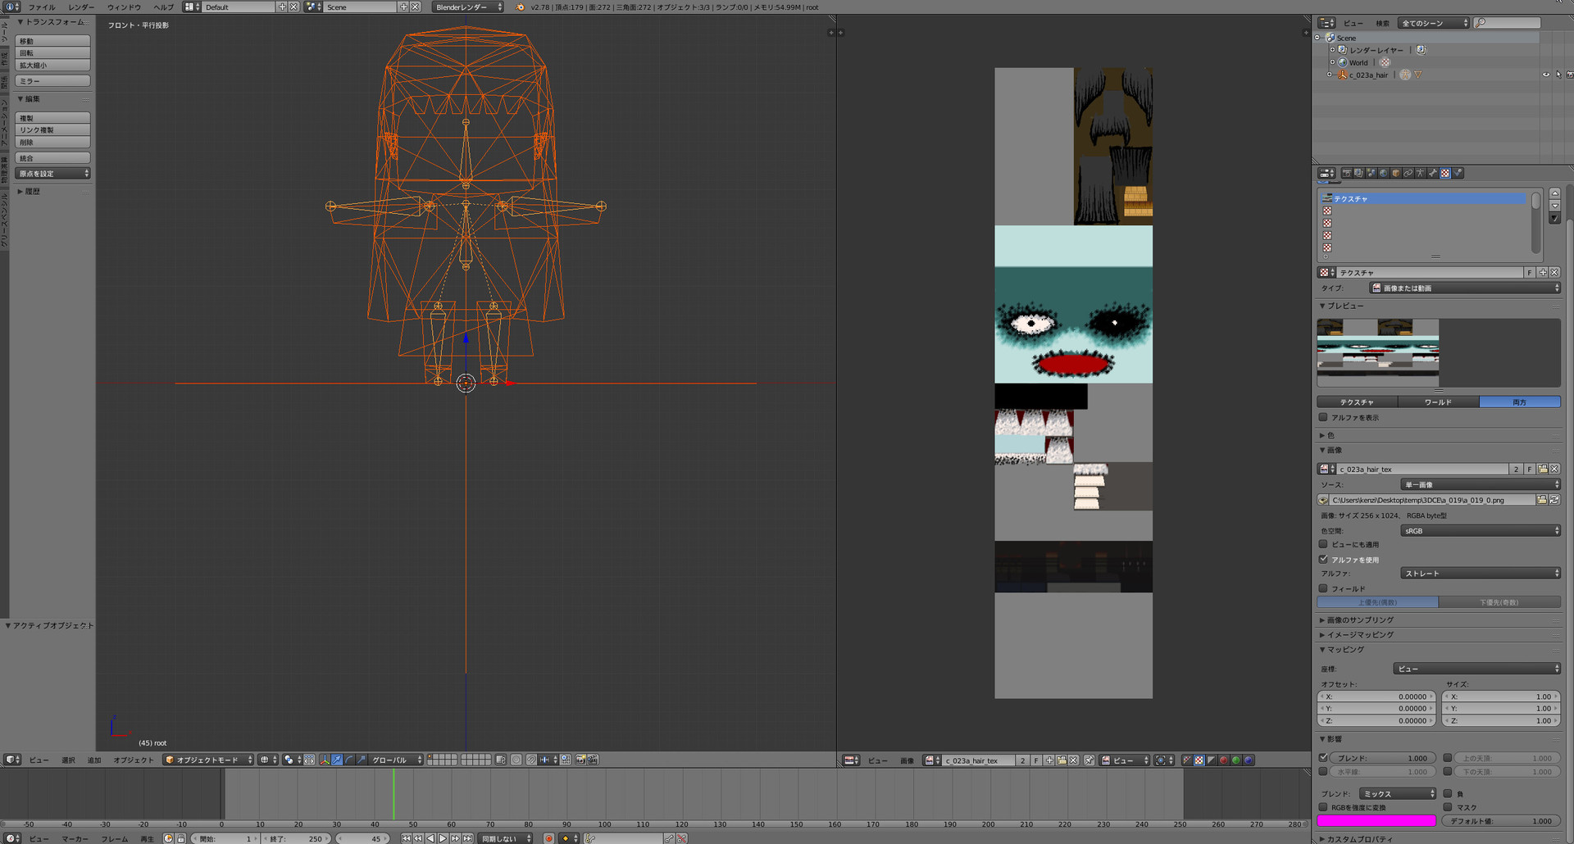
Task: Open Render properties camera icon
Action: click(x=1346, y=174)
